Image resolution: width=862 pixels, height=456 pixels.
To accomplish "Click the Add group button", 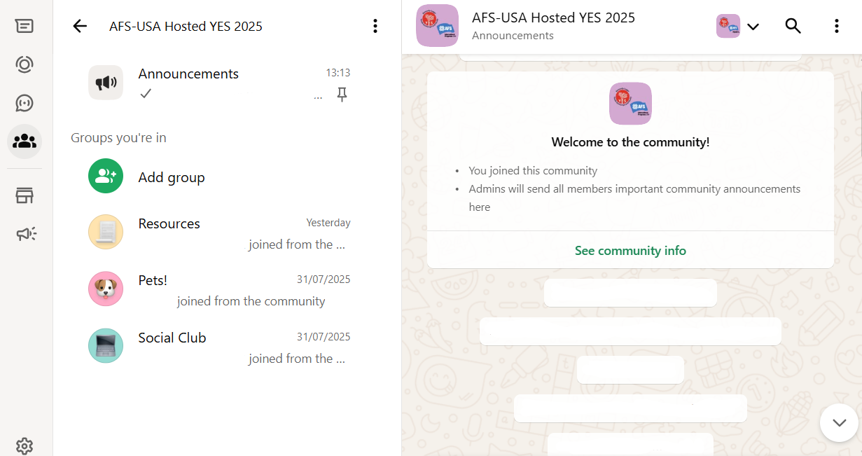I will click(x=171, y=177).
